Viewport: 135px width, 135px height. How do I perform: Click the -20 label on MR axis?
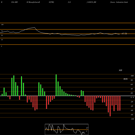coord(132,102)
